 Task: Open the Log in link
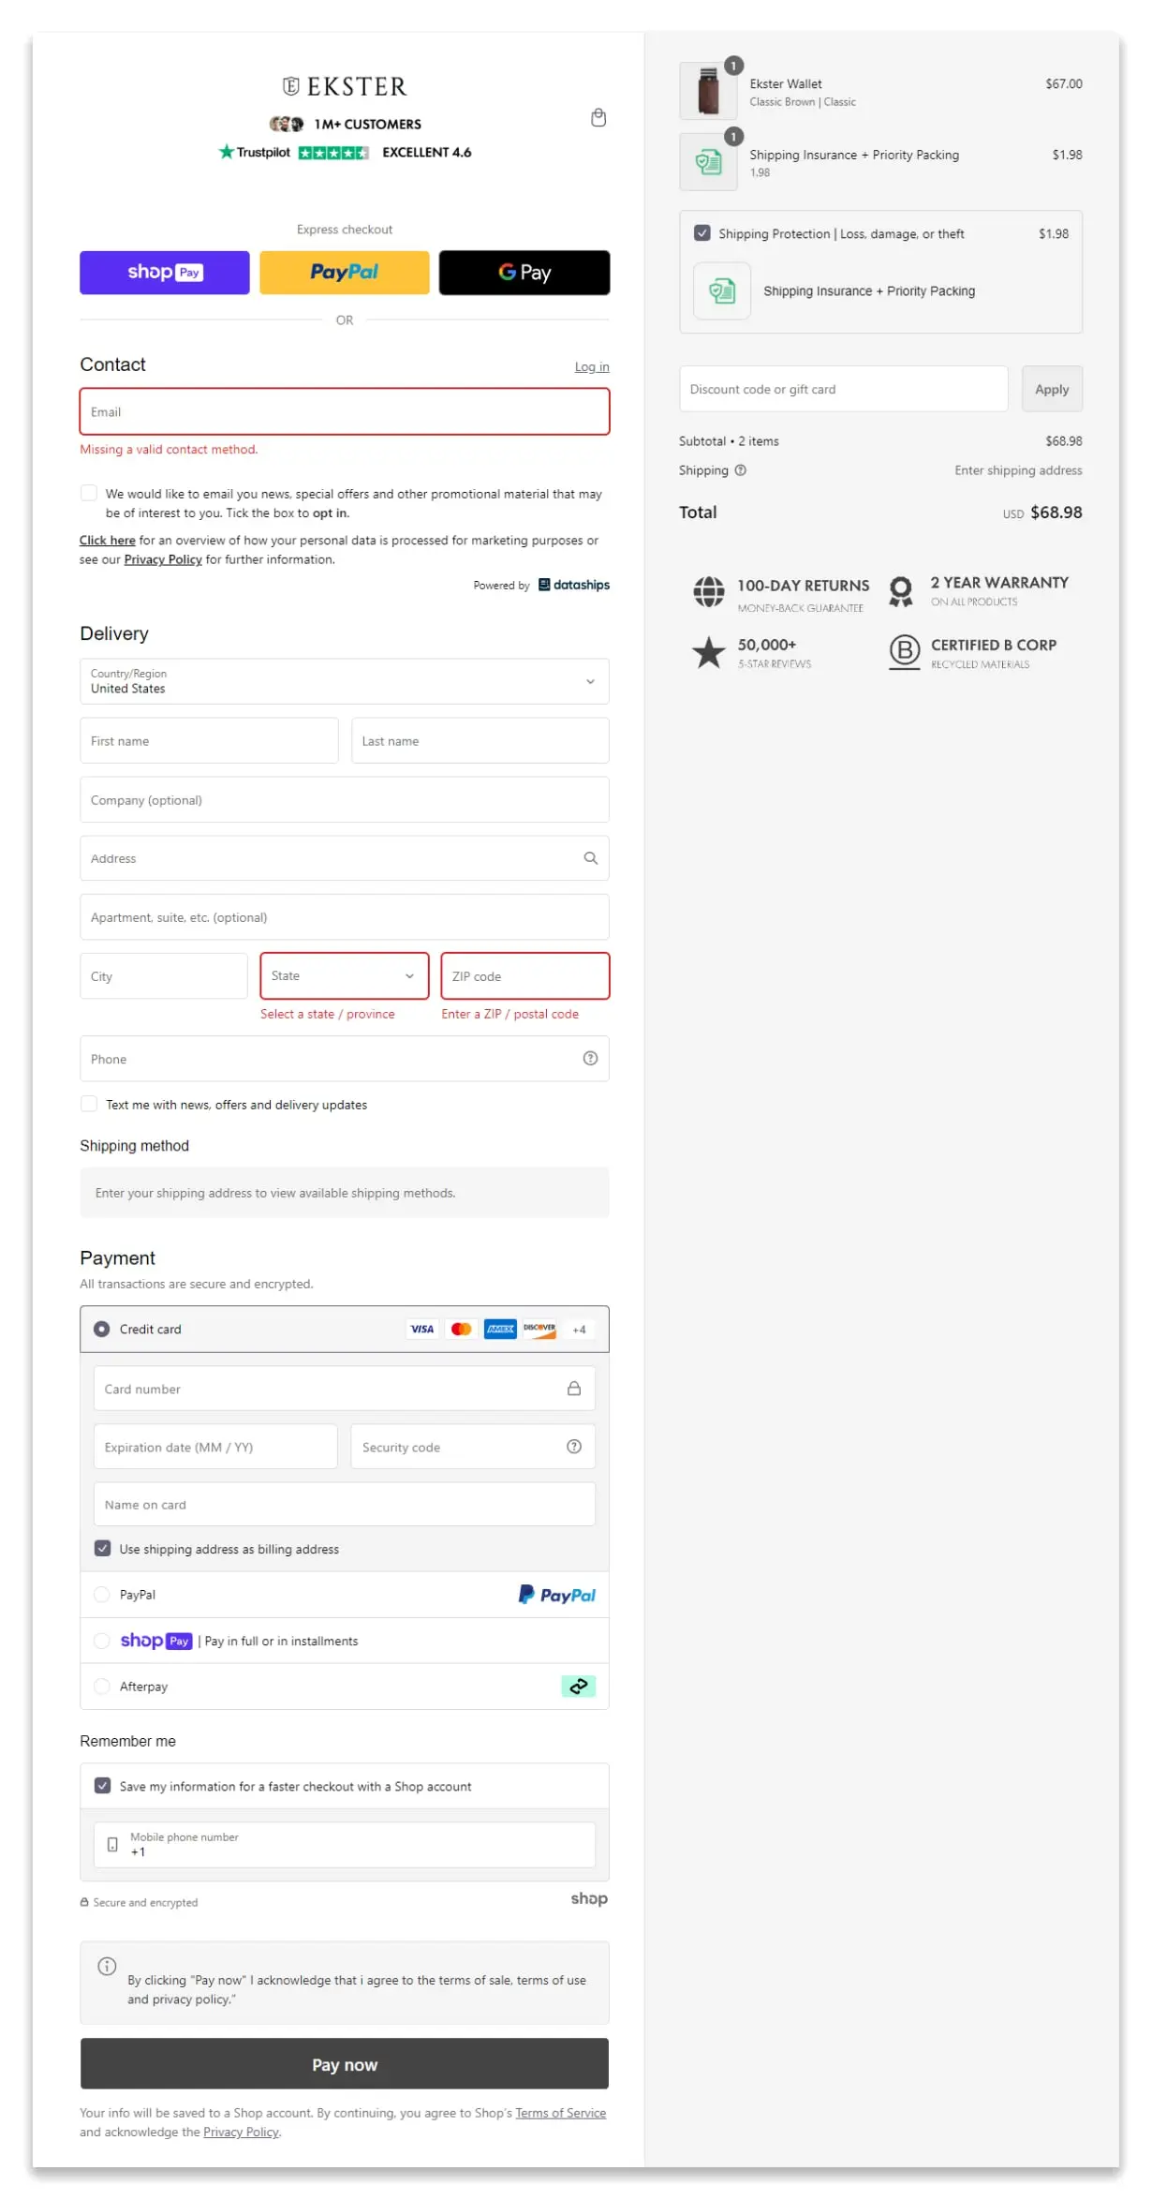592,367
